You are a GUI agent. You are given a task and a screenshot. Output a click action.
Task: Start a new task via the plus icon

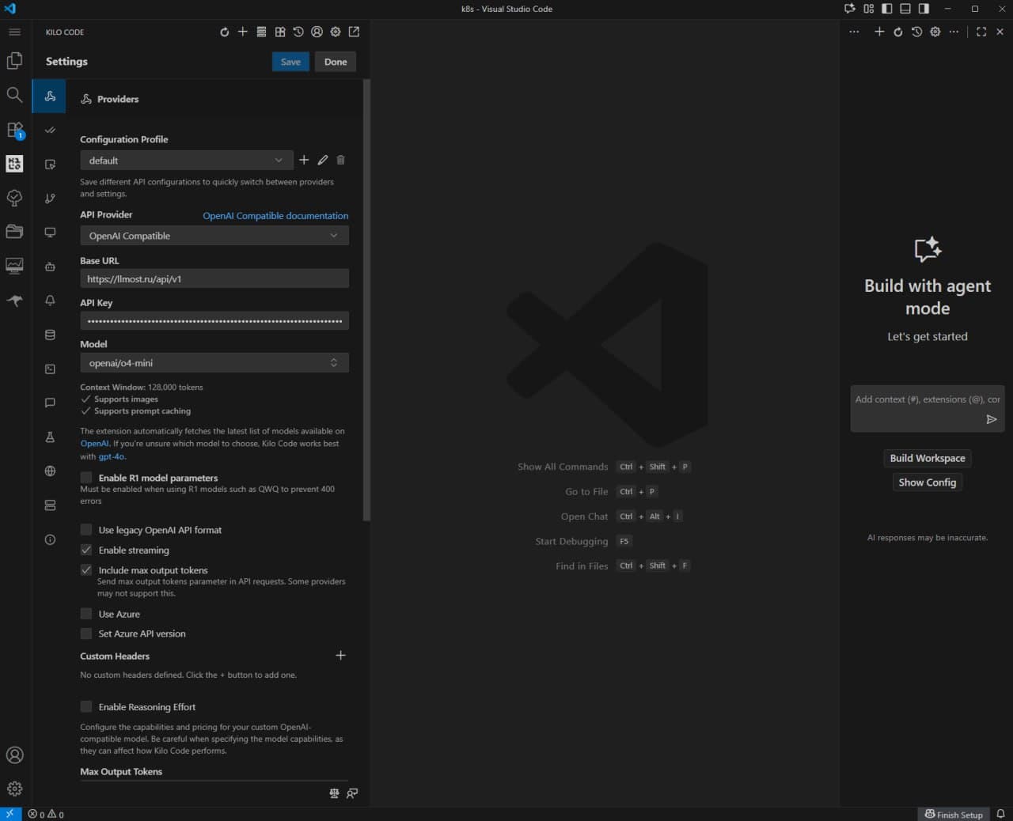pos(243,32)
